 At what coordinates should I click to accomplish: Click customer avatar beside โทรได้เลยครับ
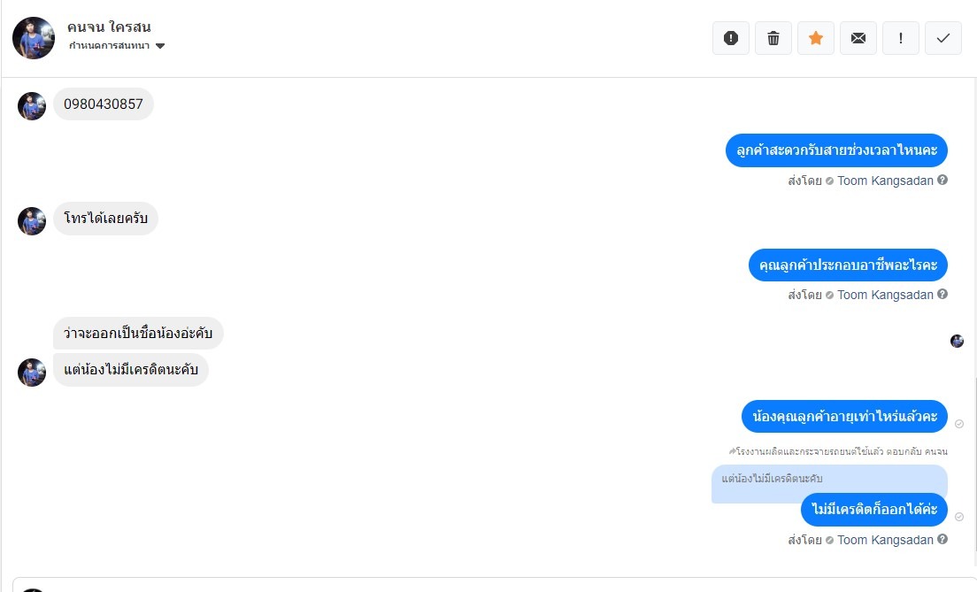coord(32,220)
